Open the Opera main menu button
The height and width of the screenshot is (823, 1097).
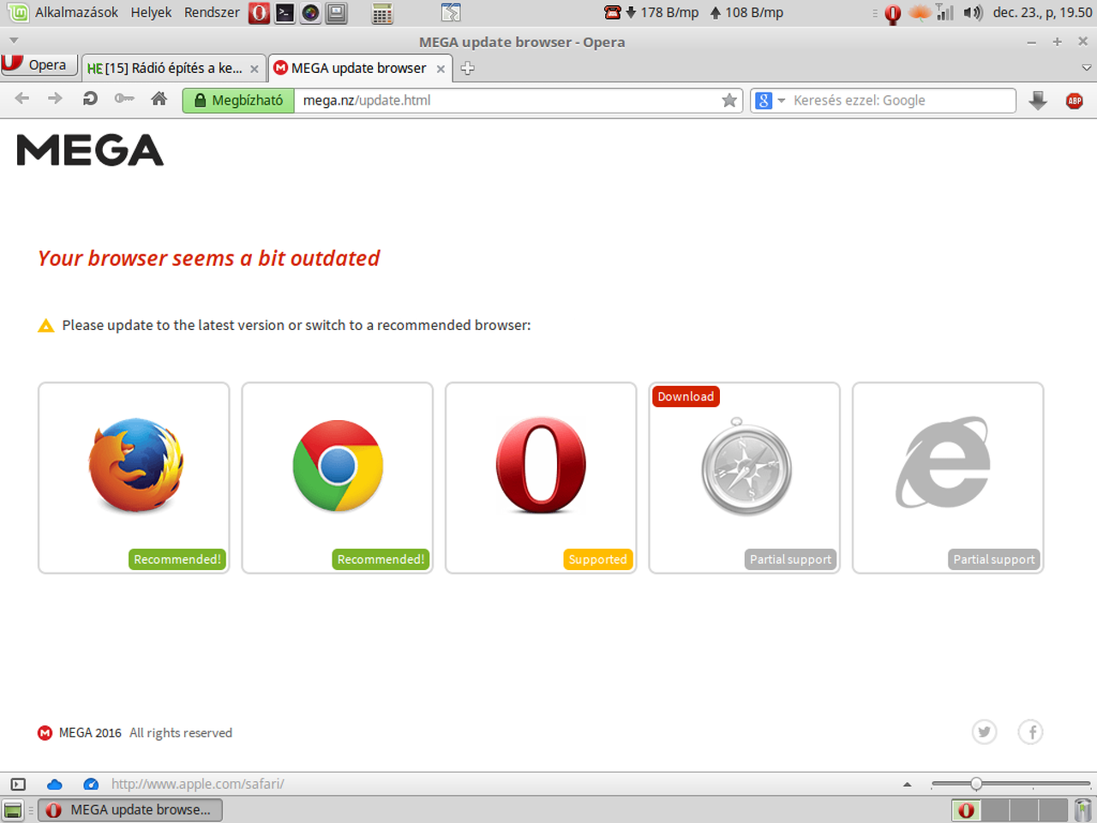click(x=39, y=65)
